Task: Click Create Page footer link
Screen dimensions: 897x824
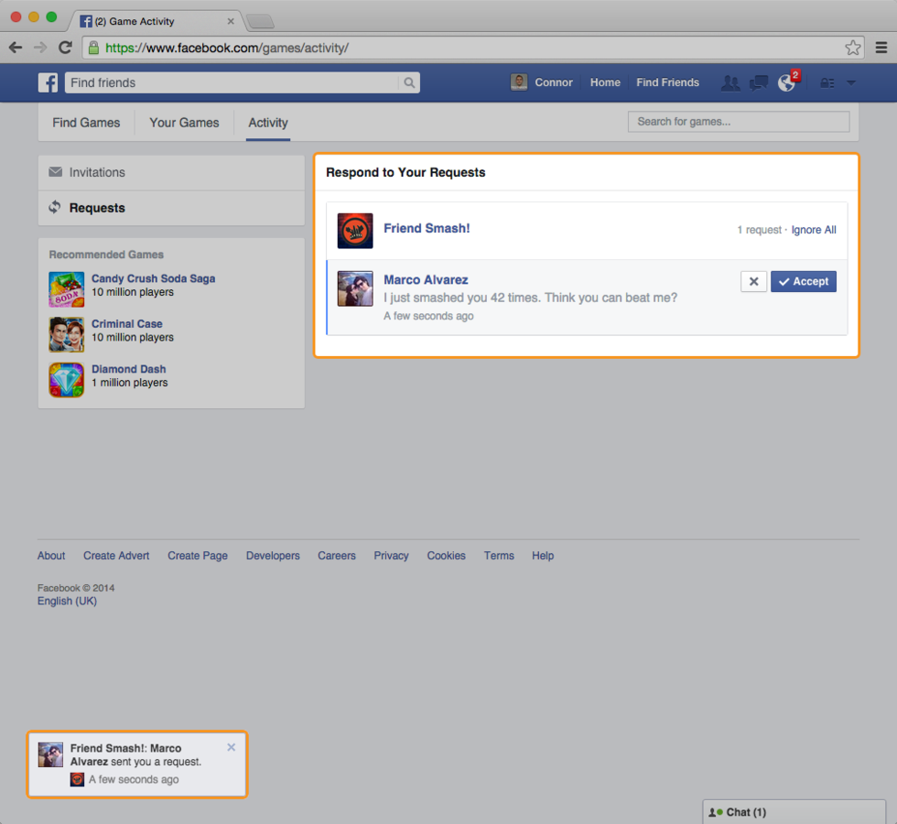Action: [198, 556]
